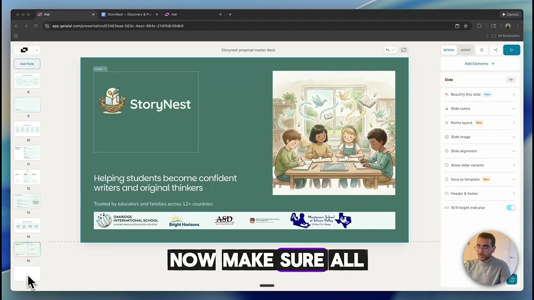Switch to the DESIGN tab
Screen dimensions: 534x300
point(449,50)
